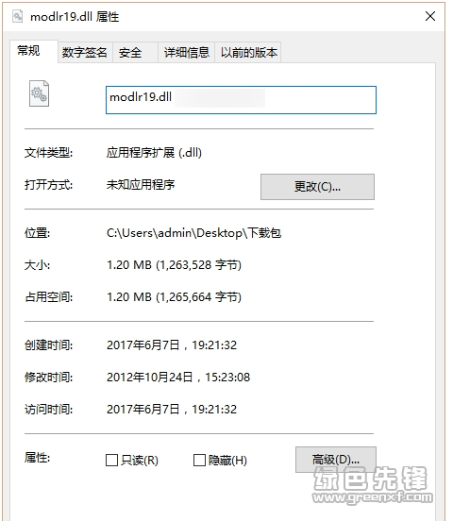This screenshot has height=521, width=453.
Task: Click the 打开方式: label
Action: pos(48,185)
